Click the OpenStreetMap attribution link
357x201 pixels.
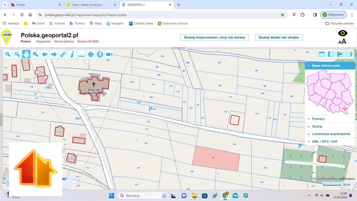(327, 179)
